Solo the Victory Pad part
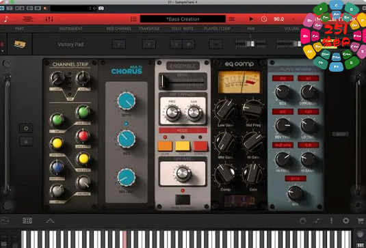 pos(177,44)
